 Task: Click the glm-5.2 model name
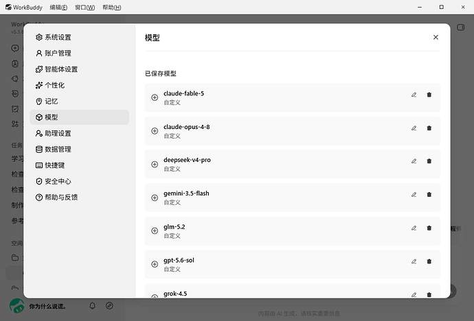174,227
